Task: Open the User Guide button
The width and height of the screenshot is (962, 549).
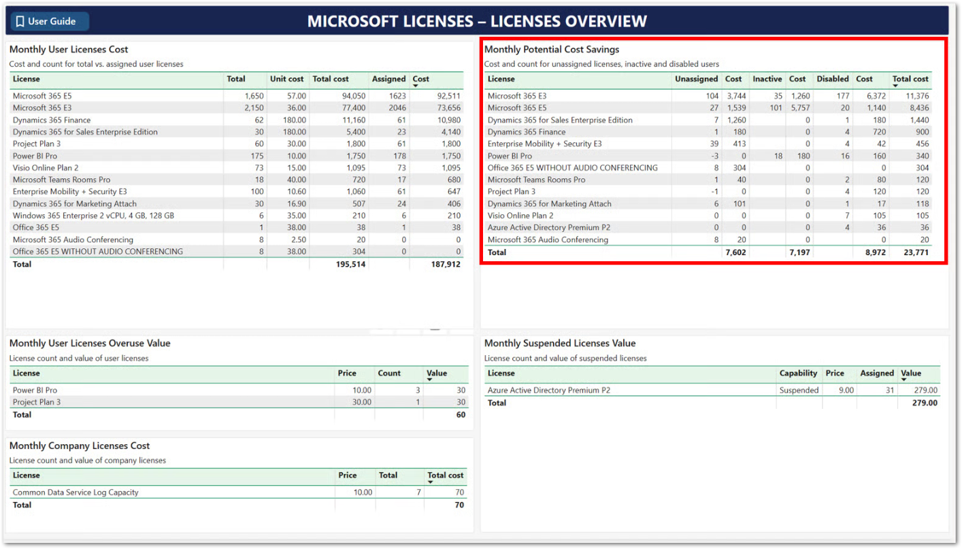Action: point(48,21)
